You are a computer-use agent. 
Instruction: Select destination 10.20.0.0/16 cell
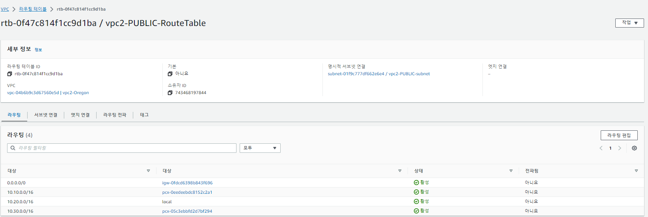[20, 202]
